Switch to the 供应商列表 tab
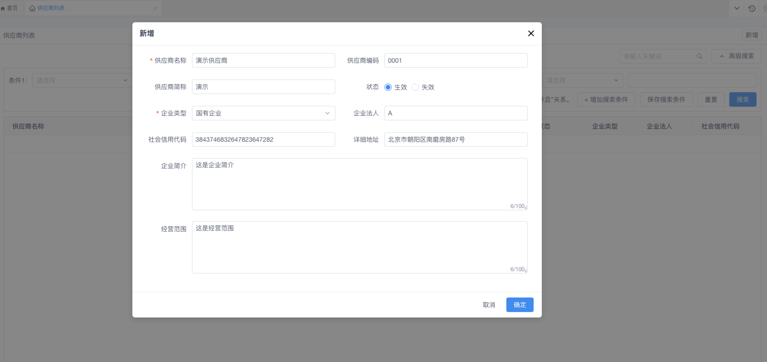 tap(50, 8)
